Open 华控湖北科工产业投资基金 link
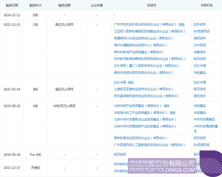Image resolution: width=222 pixels, height=177 pixels. click(141, 113)
